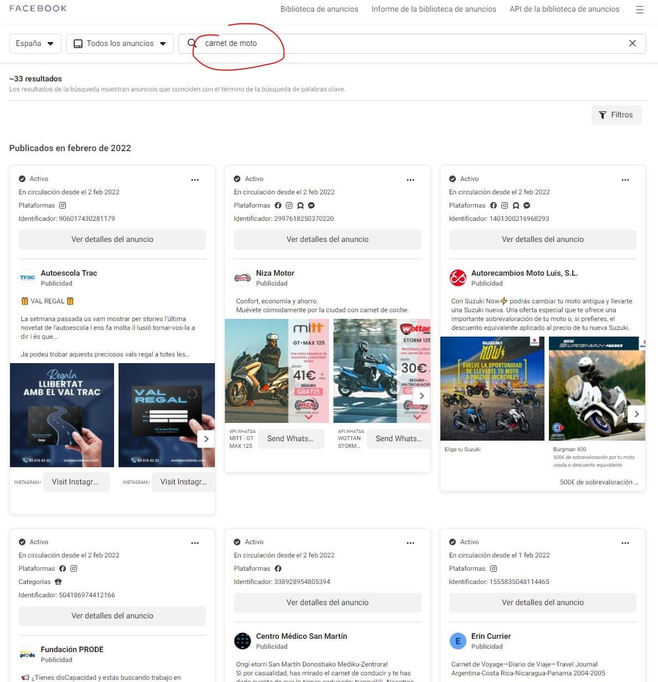The width and height of the screenshot is (658, 682).
Task: Click the next-image arrow on Autorecambios Moto Luis ad
Action: click(x=636, y=414)
